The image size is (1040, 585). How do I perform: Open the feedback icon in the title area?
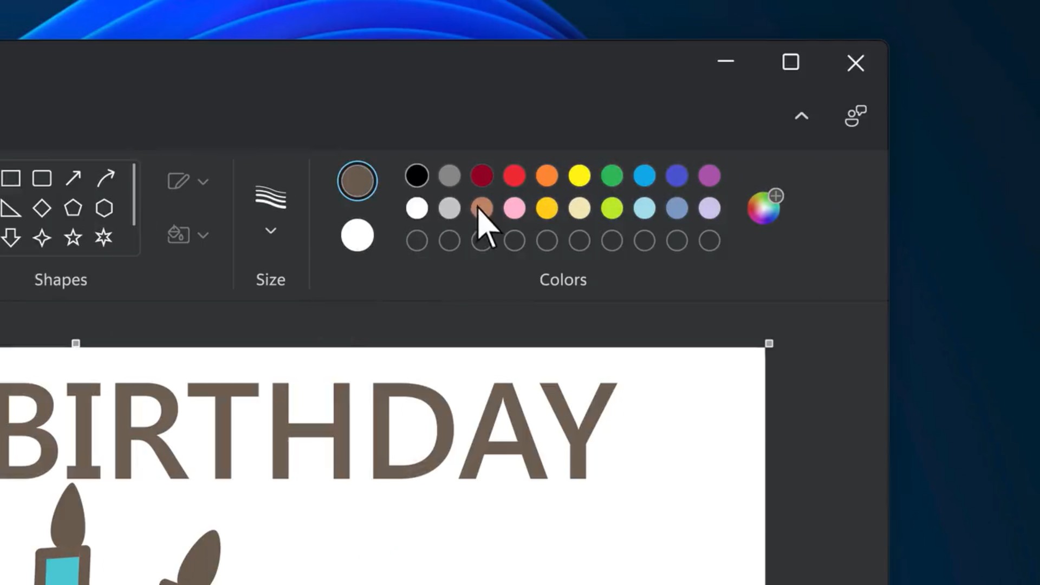click(x=856, y=116)
